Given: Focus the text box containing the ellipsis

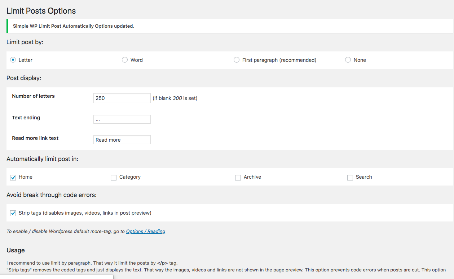Looking at the screenshot, I should [x=122, y=119].
